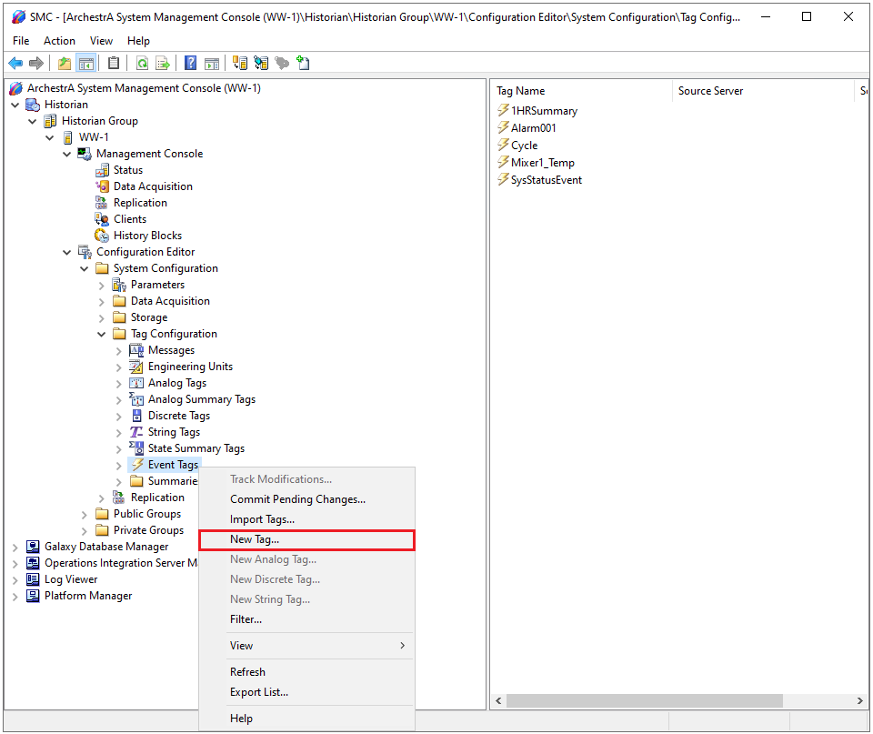Click the Analog Tags node icon

[136, 383]
